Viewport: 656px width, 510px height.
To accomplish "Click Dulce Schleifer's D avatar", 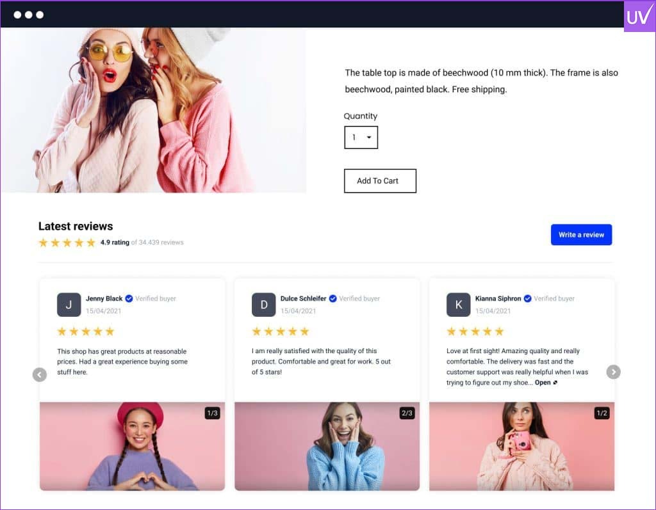I will coord(263,305).
